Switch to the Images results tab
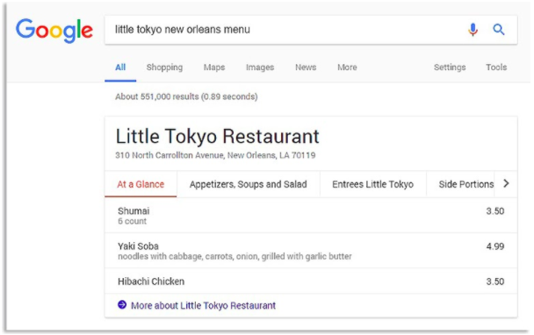The image size is (534, 335). pos(260,68)
